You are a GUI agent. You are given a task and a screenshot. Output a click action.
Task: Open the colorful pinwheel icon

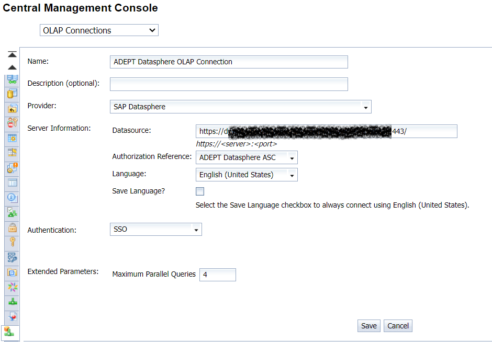(12, 287)
